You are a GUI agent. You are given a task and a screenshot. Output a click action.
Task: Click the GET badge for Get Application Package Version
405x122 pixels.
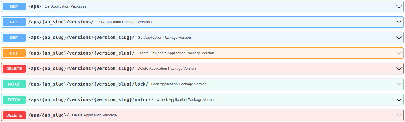[x=14, y=38]
